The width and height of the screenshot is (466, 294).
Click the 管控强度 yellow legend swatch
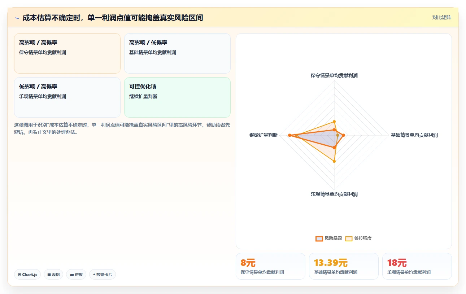pyautogui.click(x=349, y=238)
